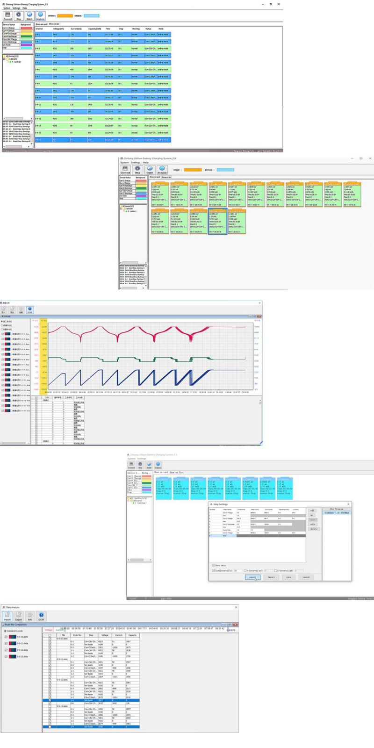Select the Compare by cycle radio button
Image resolution: width=374 pixels, height=748 pixels.
point(6,631)
